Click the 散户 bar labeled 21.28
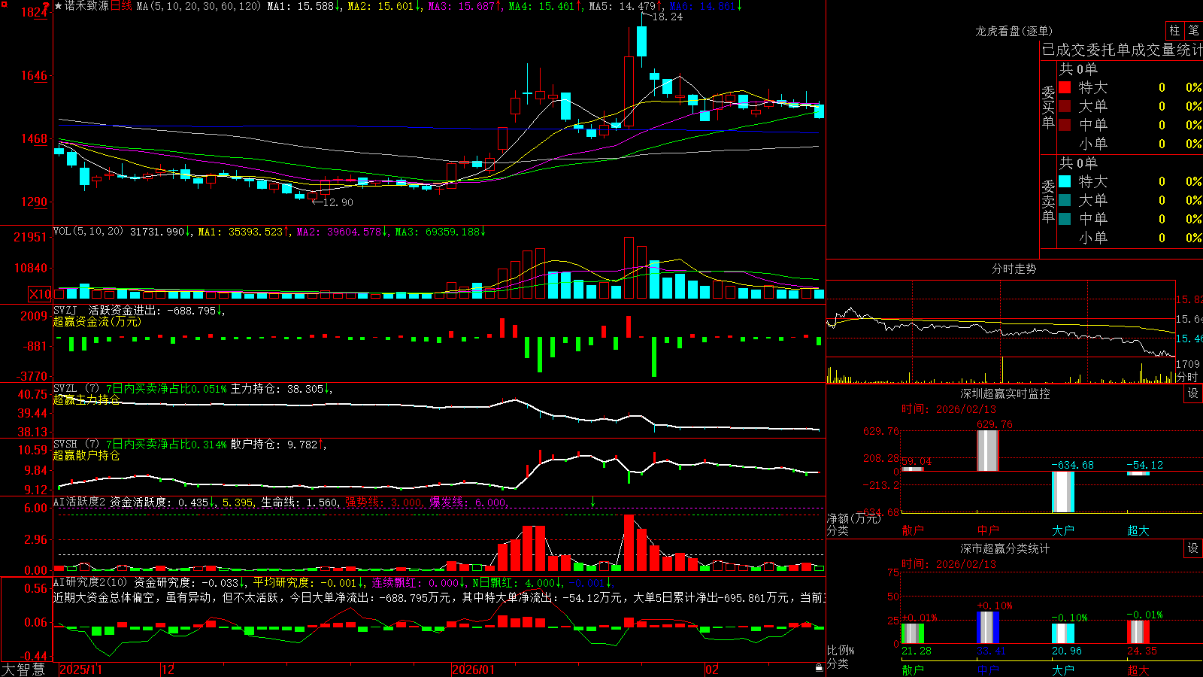The image size is (1203, 677). 913,633
